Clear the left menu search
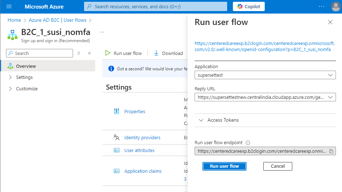This screenshot has height=192, width=342. tap(79, 53)
